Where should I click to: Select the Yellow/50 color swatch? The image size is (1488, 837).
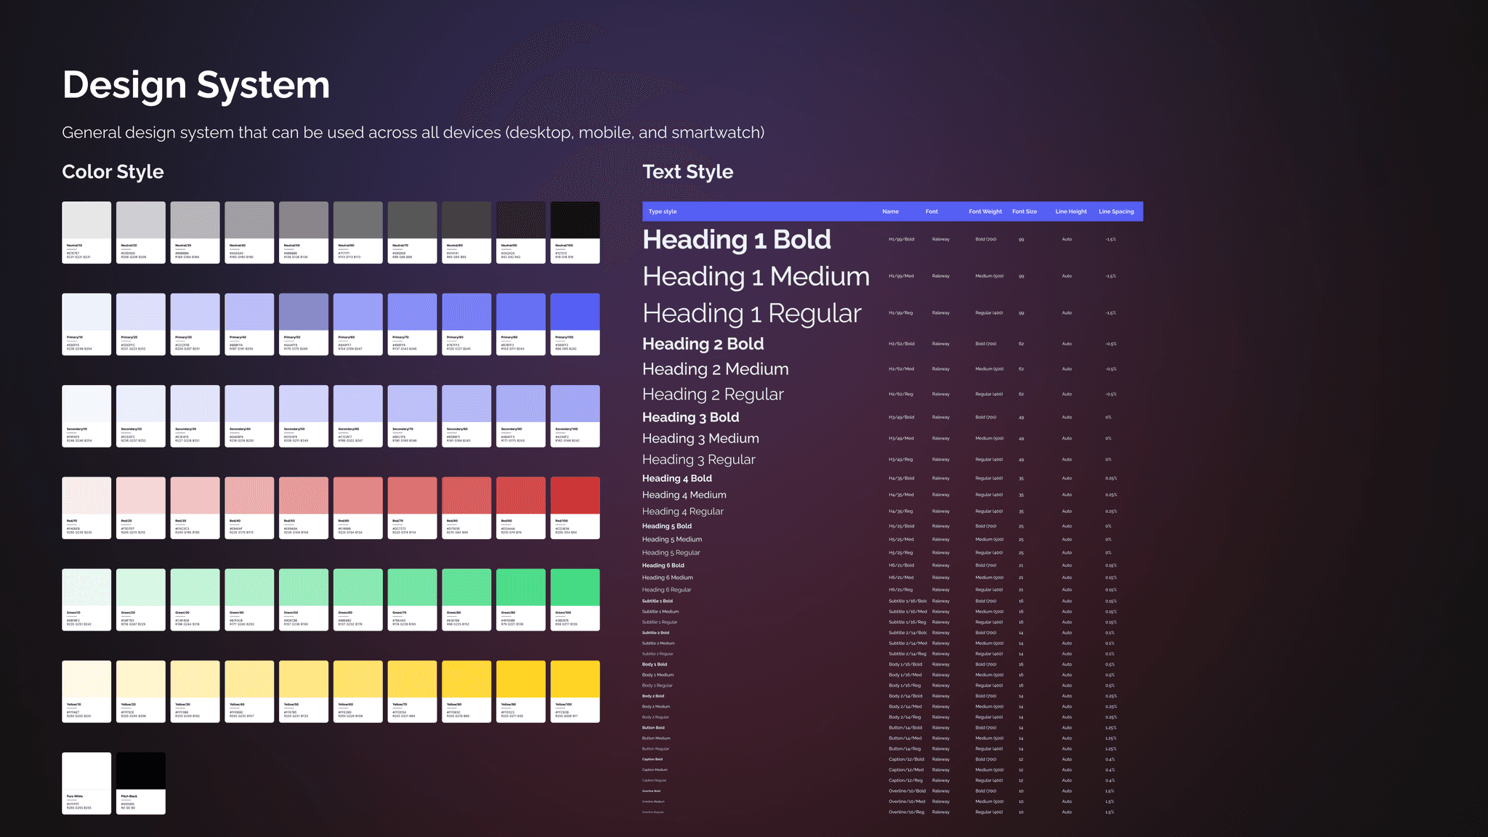click(x=304, y=691)
